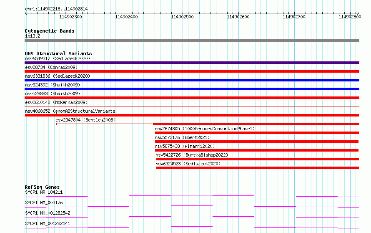Select variant label nsv4068652 (gnomADStructuralVariants)
The image size is (371, 233).
[x=71, y=111]
